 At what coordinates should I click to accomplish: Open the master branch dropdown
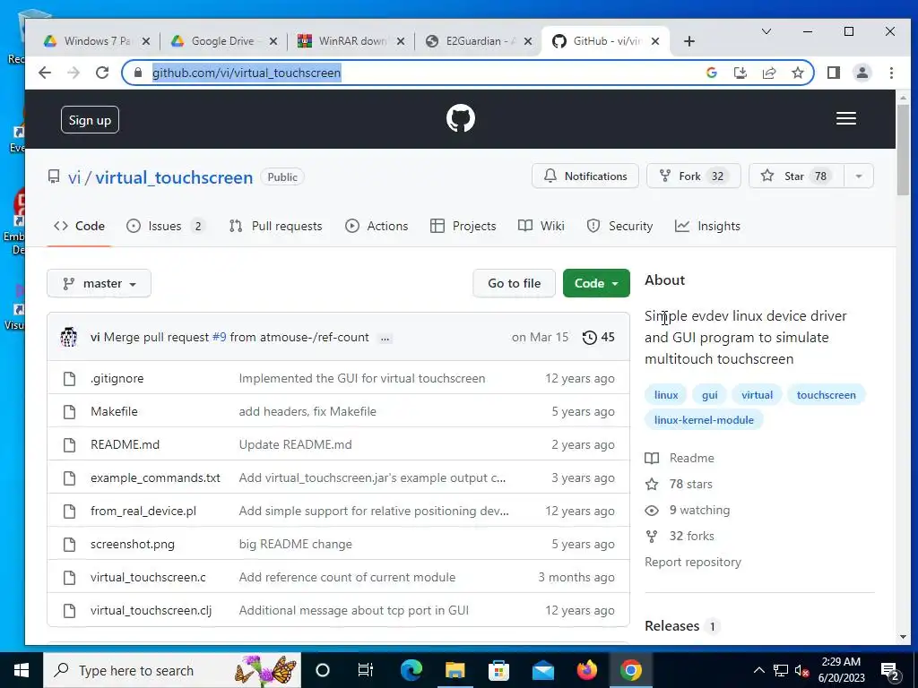(99, 283)
